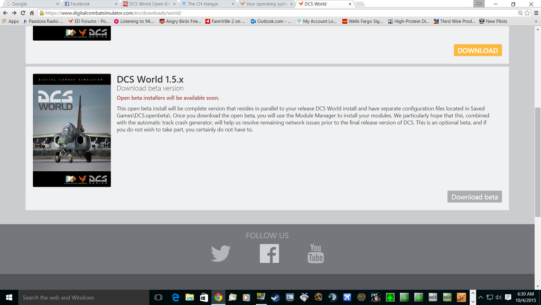Click the orange DOWNLOAD button
The width and height of the screenshot is (541, 305).
point(478,50)
